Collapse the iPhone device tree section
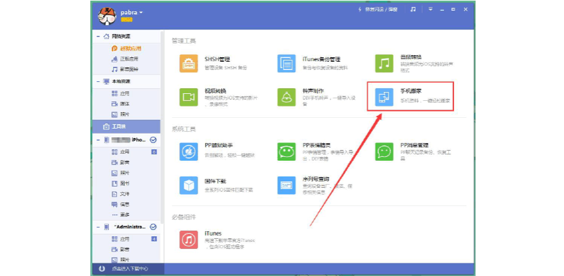This screenshot has width=564, height=276. [x=97, y=140]
